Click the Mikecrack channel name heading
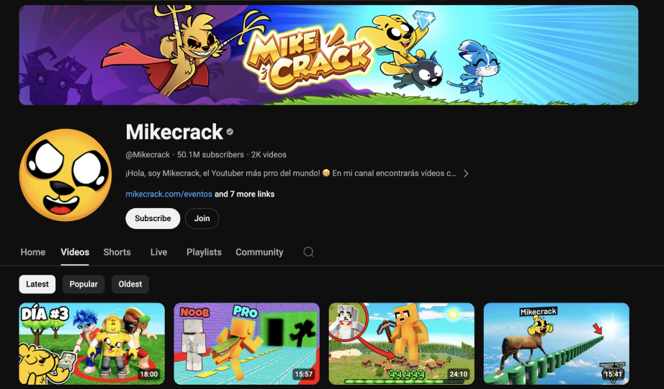This screenshot has width=664, height=389. coord(174,132)
